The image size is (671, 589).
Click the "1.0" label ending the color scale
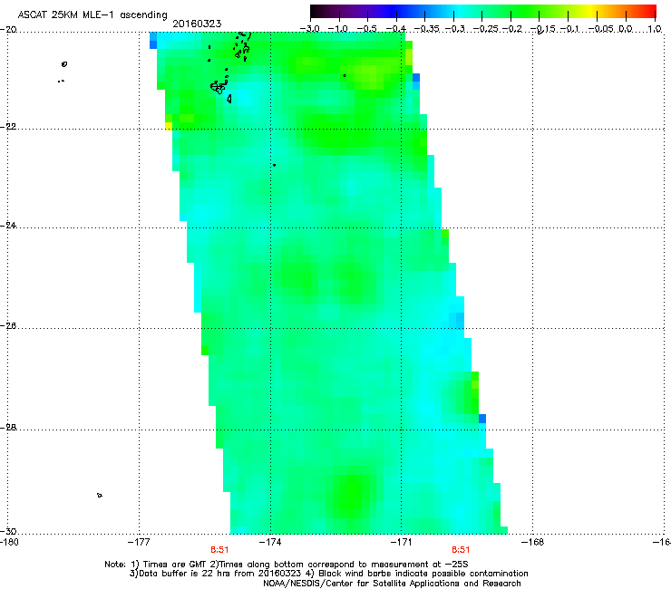(655, 29)
